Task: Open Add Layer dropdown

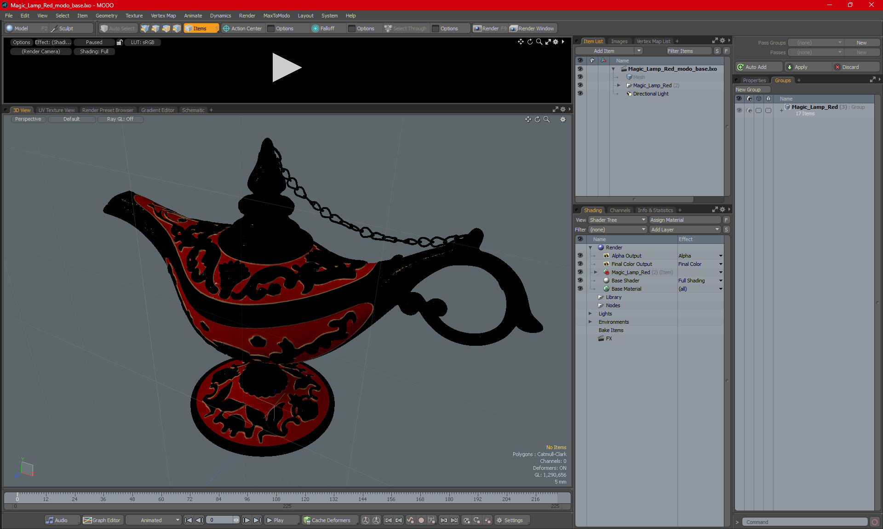Action: tap(685, 230)
